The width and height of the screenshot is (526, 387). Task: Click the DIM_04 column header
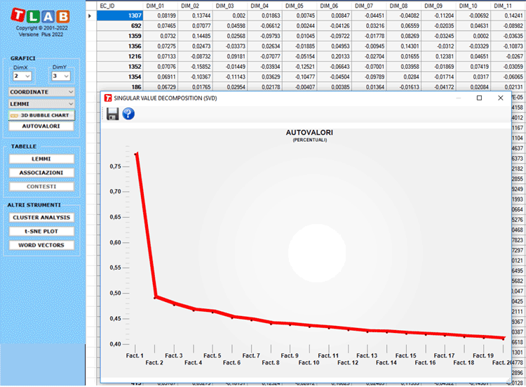265,6
